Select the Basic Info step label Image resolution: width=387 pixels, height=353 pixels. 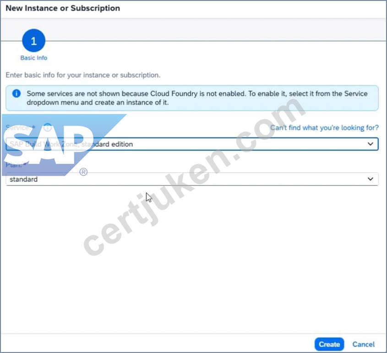click(x=33, y=58)
